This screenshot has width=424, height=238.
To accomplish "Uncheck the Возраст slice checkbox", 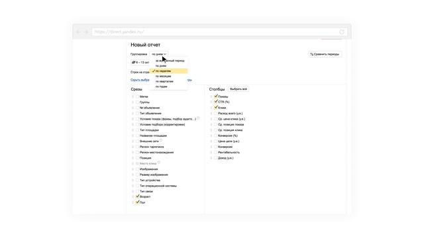I will click(137, 196).
